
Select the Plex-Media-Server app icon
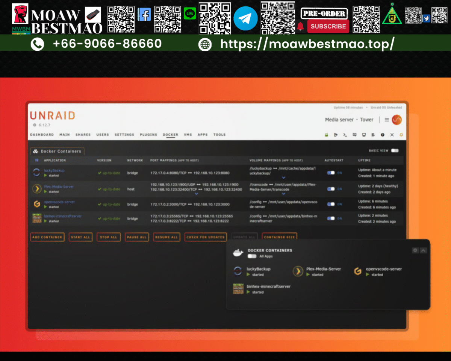(298, 271)
